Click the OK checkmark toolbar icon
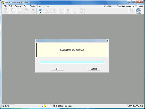The height and width of the screenshot is (109, 145). coord(40,11)
